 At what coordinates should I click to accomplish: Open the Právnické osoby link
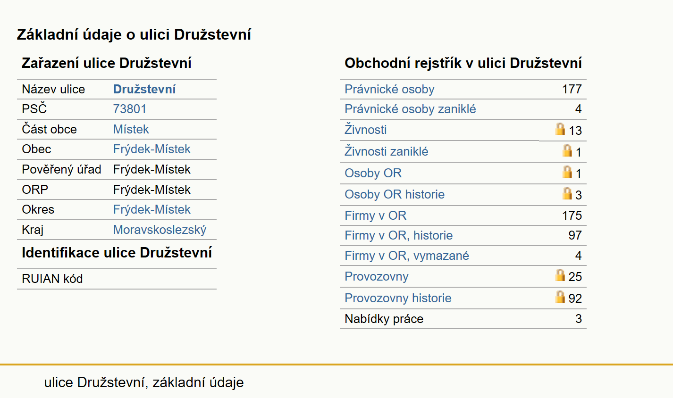(389, 89)
